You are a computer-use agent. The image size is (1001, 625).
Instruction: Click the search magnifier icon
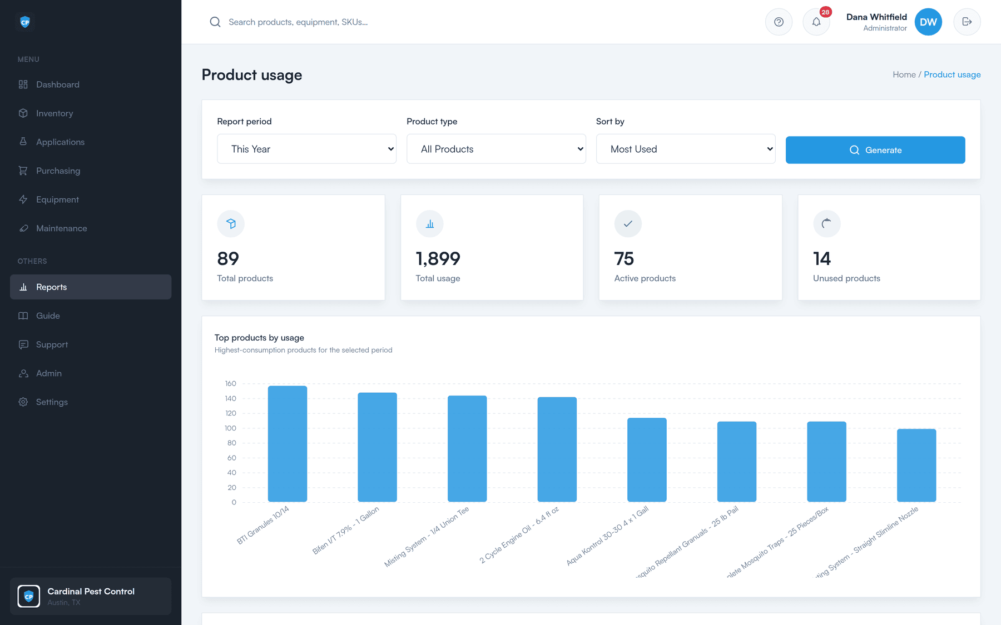215,22
